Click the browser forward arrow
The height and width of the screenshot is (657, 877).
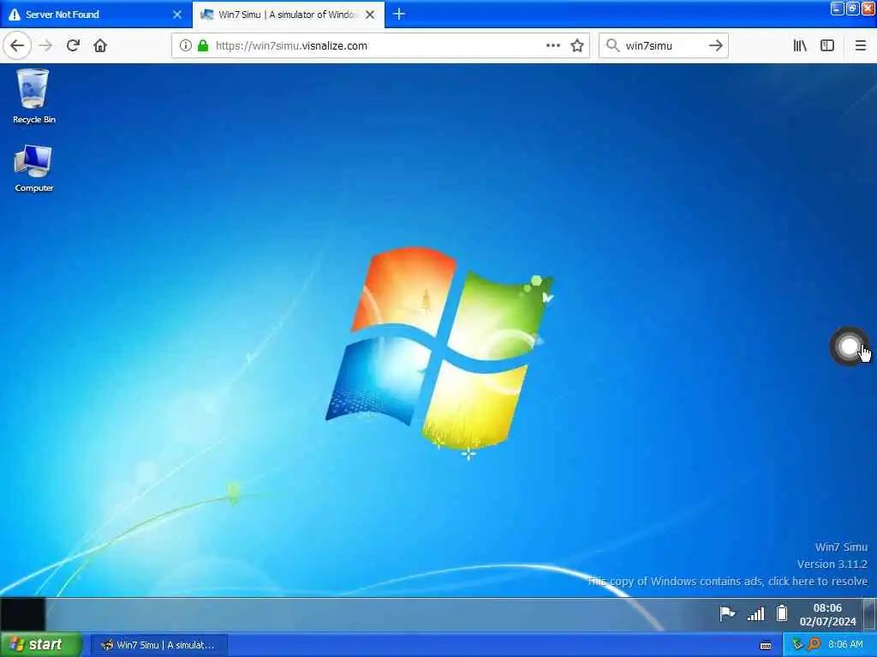pyautogui.click(x=46, y=46)
